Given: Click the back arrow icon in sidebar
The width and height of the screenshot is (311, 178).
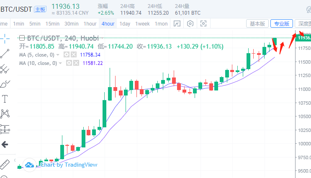Looking at the screenshot, I should click(5, 144).
